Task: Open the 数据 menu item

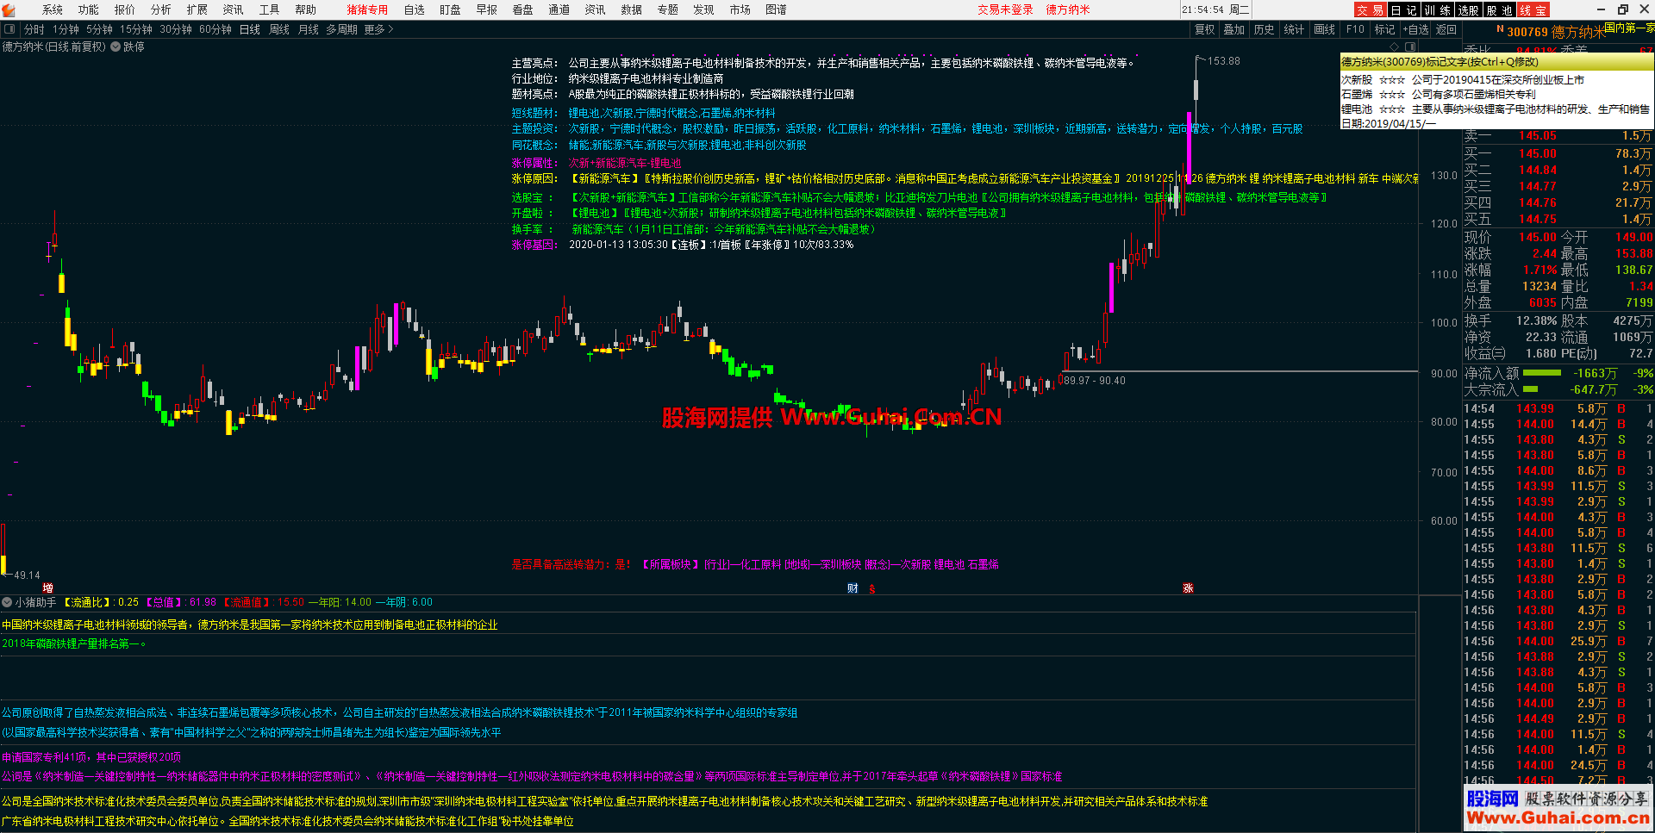Action: click(632, 9)
